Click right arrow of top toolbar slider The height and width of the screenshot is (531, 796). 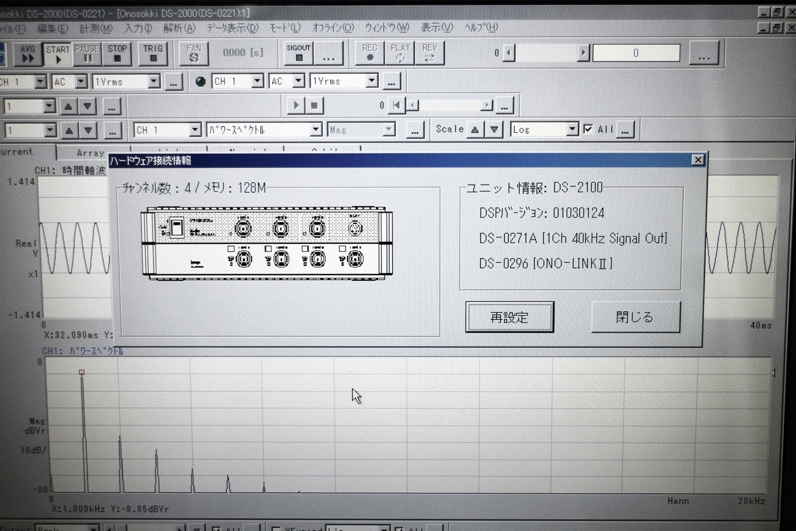pyautogui.click(x=583, y=53)
